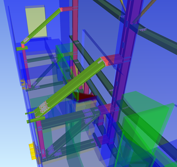Click the small yellow bracket on left edge

[x=22, y=83]
